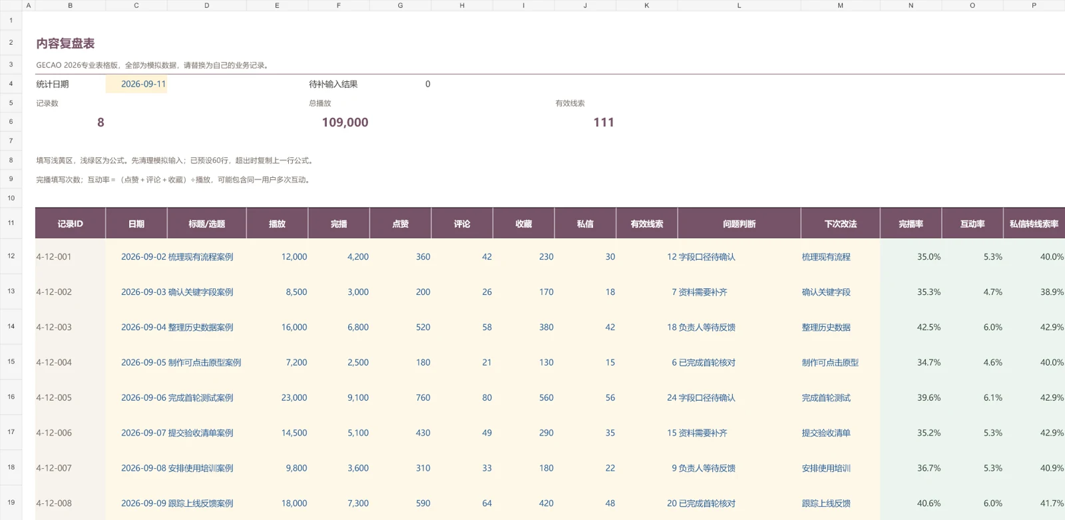Screen dimensions: 1065x520
Task: Click the 内容复盘表 title cell
Action: [65, 43]
